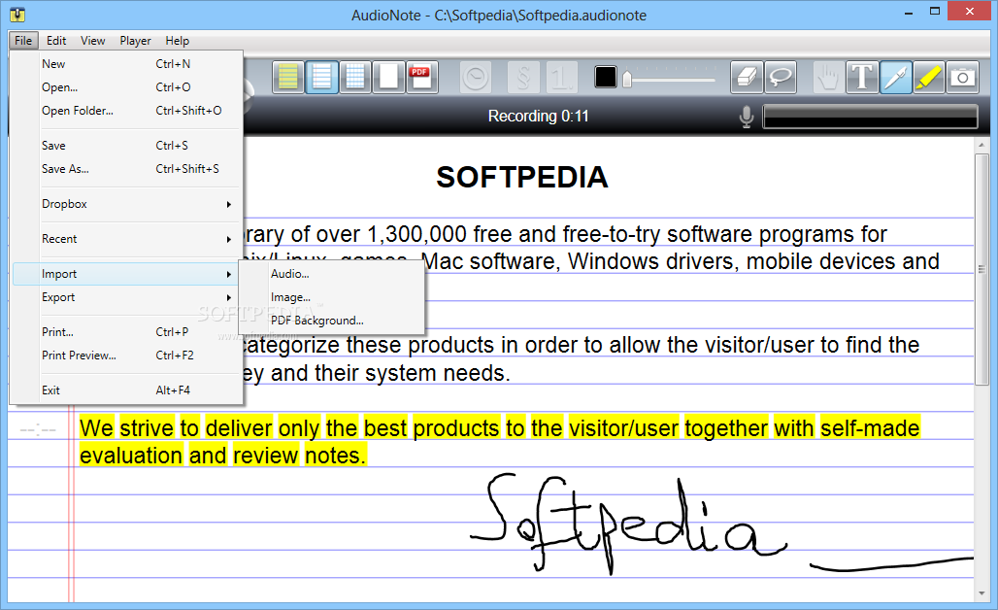Screen dimensions: 998x610
Task: Choose Open Folder... menu entry
Action: tap(127, 110)
